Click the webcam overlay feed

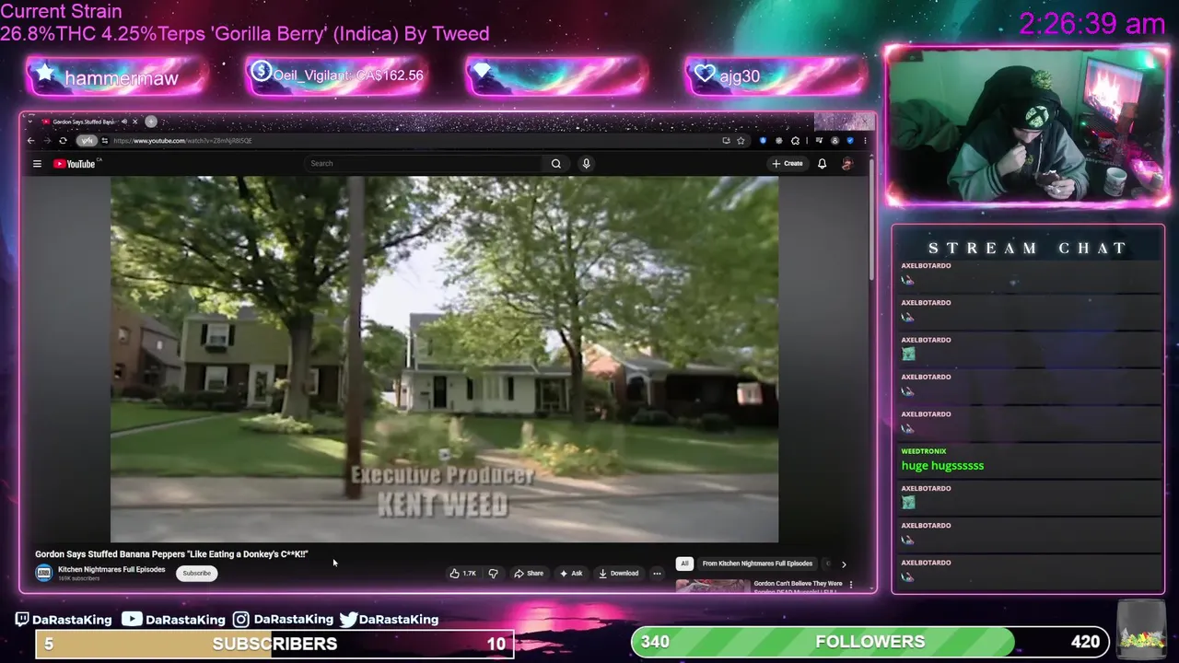(x=1026, y=125)
